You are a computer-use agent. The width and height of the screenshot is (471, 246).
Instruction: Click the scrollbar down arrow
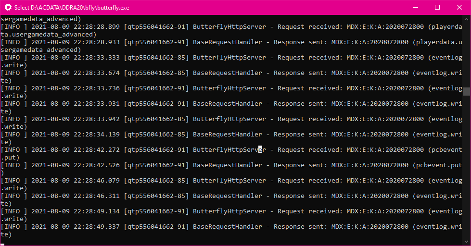(x=466, y=242)
